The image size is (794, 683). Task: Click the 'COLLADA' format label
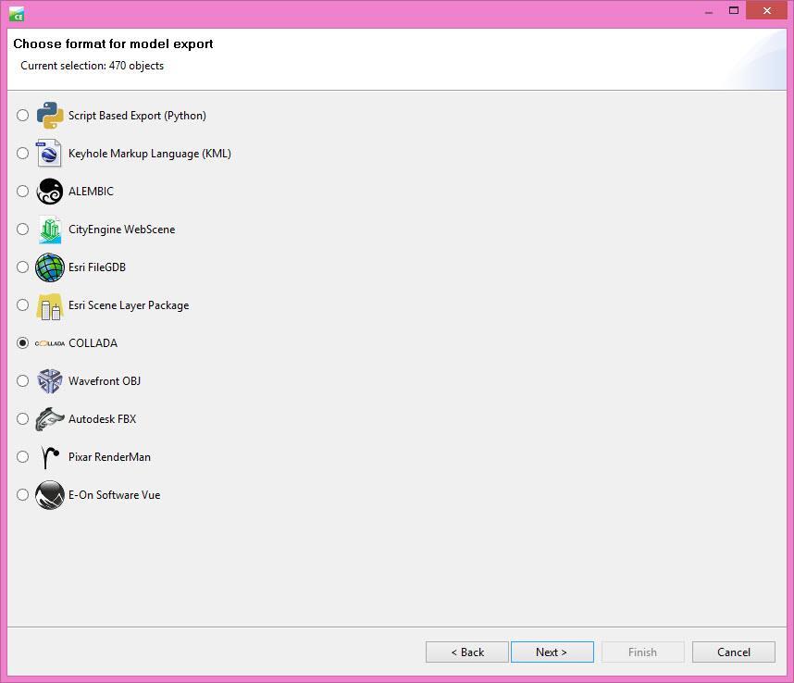tap(93, 343)
